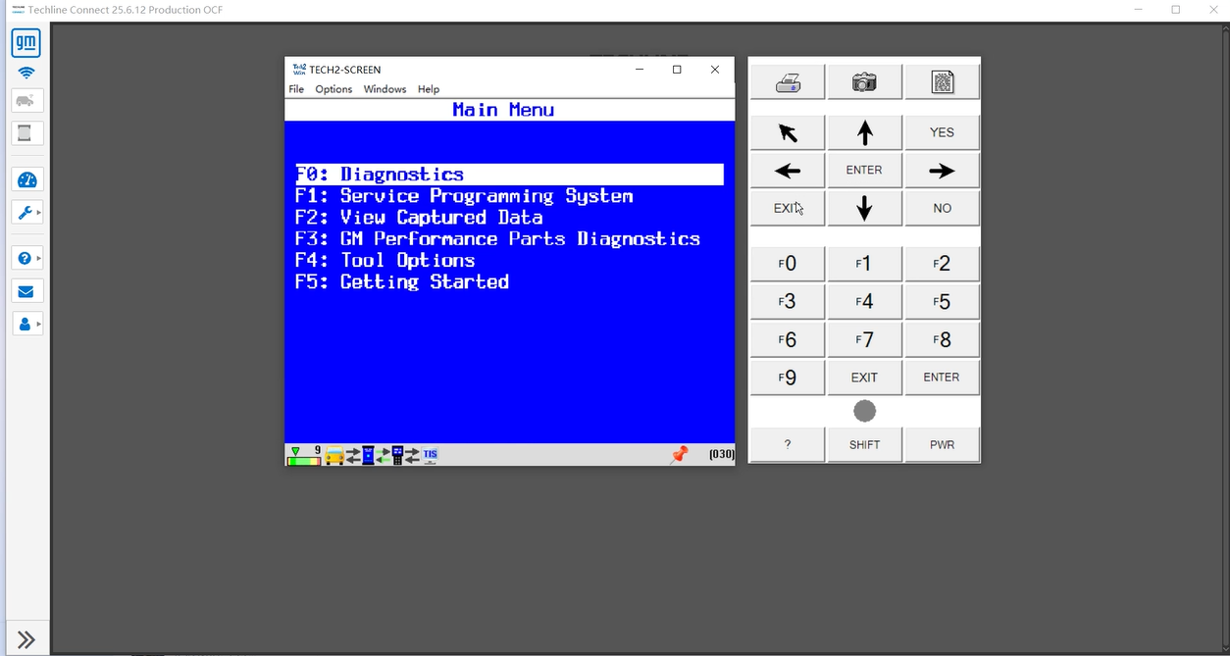Screen dimensions: 1230x656
Task: Click the GM logo icon in sidebar
Action: (x=26, y=43)
